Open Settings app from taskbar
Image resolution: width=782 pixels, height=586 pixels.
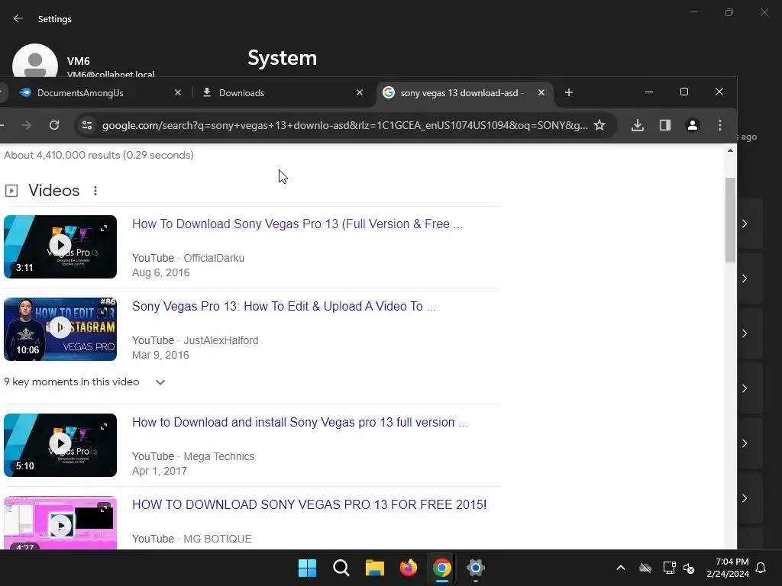475,568
